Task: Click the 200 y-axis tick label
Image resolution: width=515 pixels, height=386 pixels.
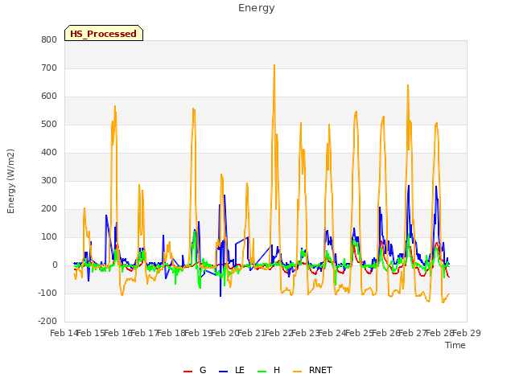Action: pyautogui.click(x=49, y=209)
